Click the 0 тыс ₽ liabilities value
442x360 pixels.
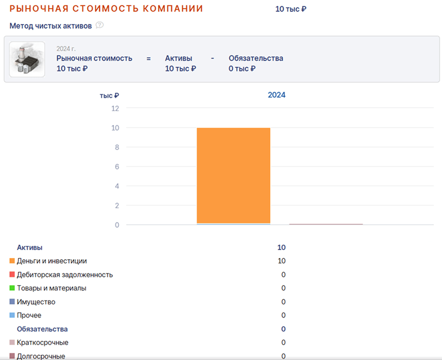point(242,69)
